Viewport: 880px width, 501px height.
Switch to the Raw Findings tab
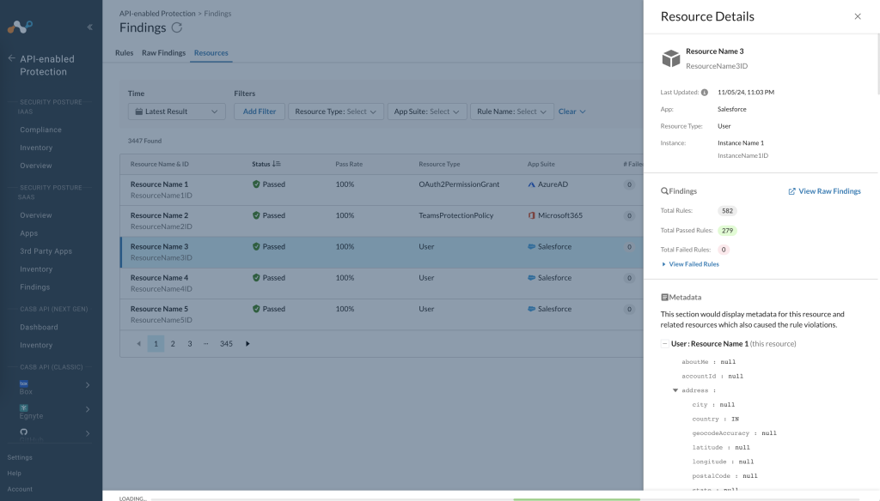pos(163,52)
